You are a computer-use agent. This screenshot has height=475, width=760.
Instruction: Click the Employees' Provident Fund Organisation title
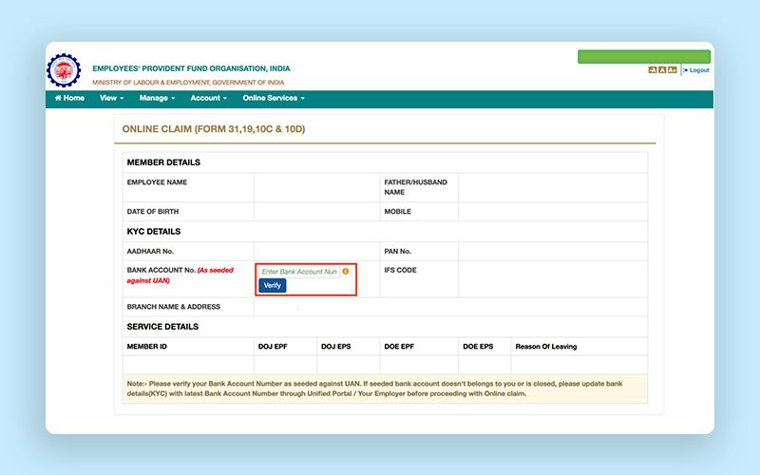(x=191, y=68)
